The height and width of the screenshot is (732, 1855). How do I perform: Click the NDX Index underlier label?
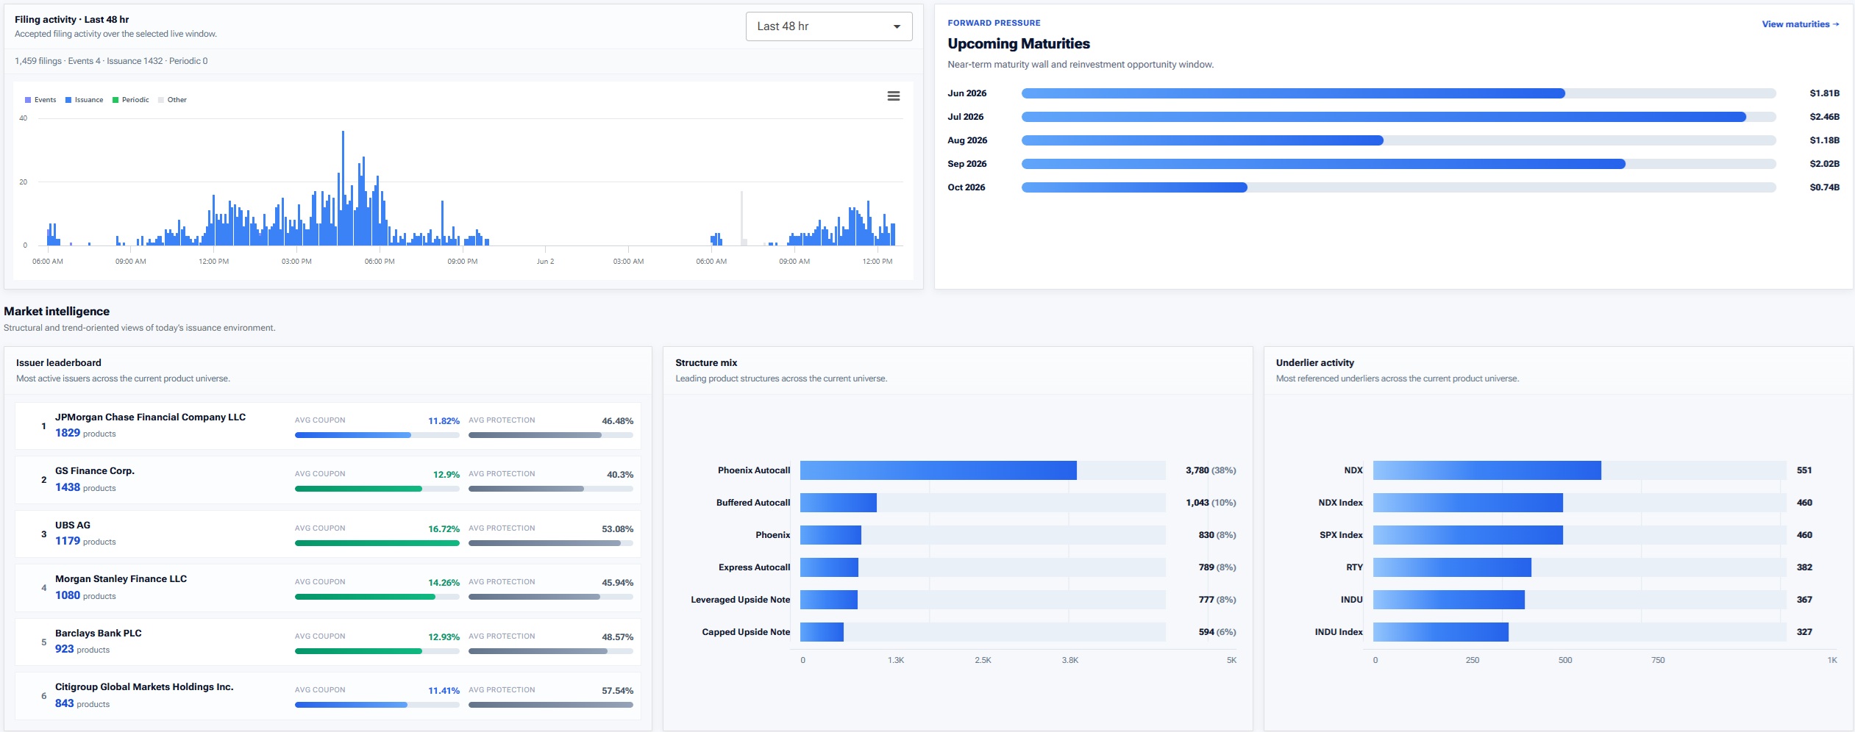pyautogui.click(x=1340, y=503)
